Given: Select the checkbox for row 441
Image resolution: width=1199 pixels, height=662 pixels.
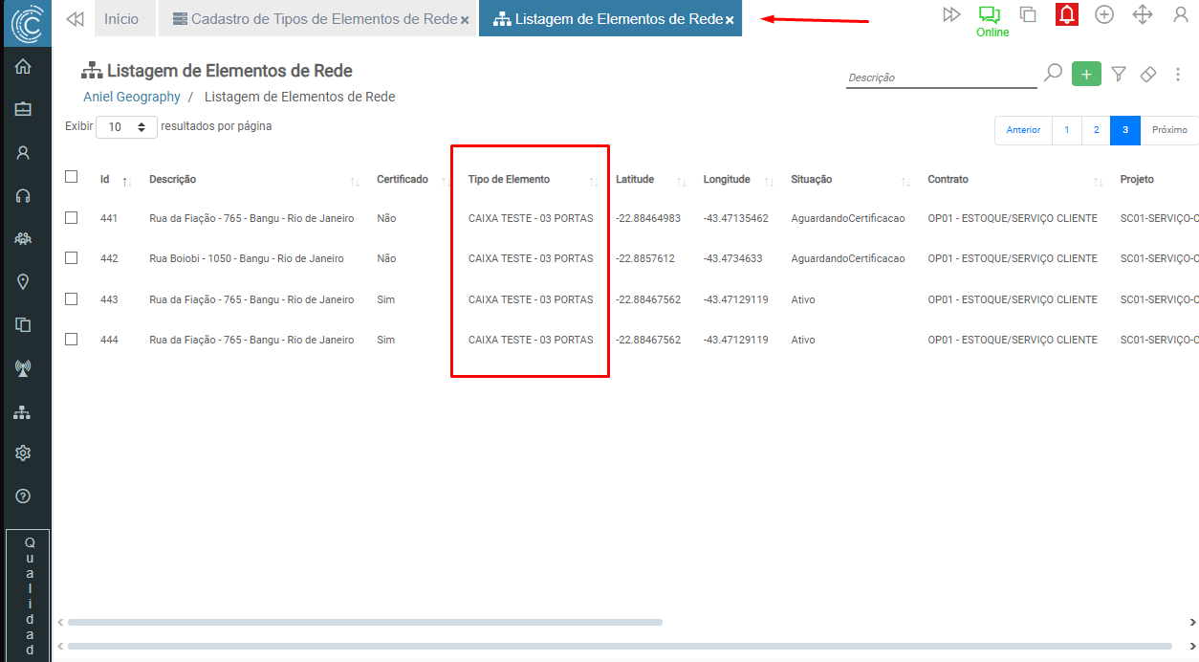Looking at the screenshot, I should coord(71,218).
